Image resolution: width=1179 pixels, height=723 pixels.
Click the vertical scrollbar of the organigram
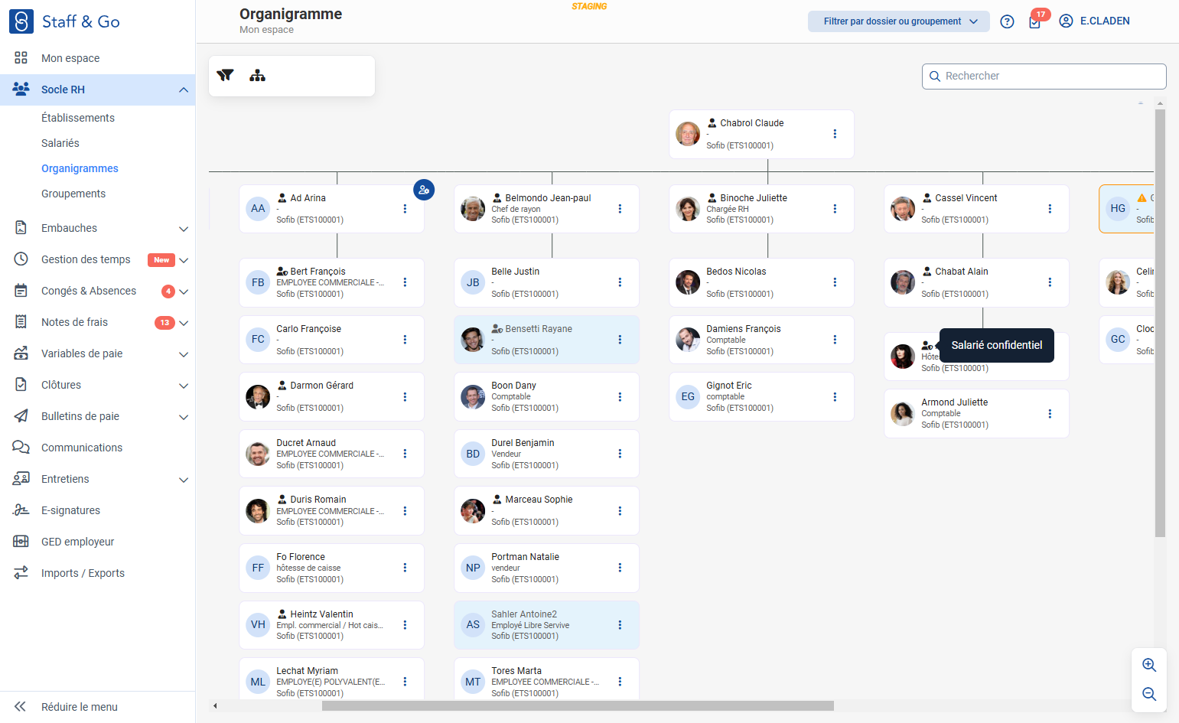click(1160, 323)
